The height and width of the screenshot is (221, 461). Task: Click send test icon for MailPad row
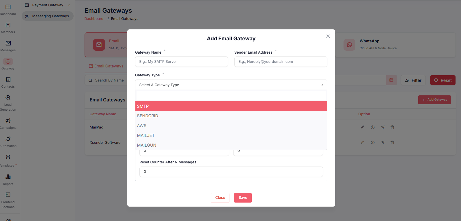point(382,127)
